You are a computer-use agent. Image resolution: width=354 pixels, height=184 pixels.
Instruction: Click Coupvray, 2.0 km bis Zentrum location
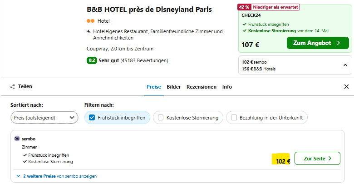click(x=120, y=49)
